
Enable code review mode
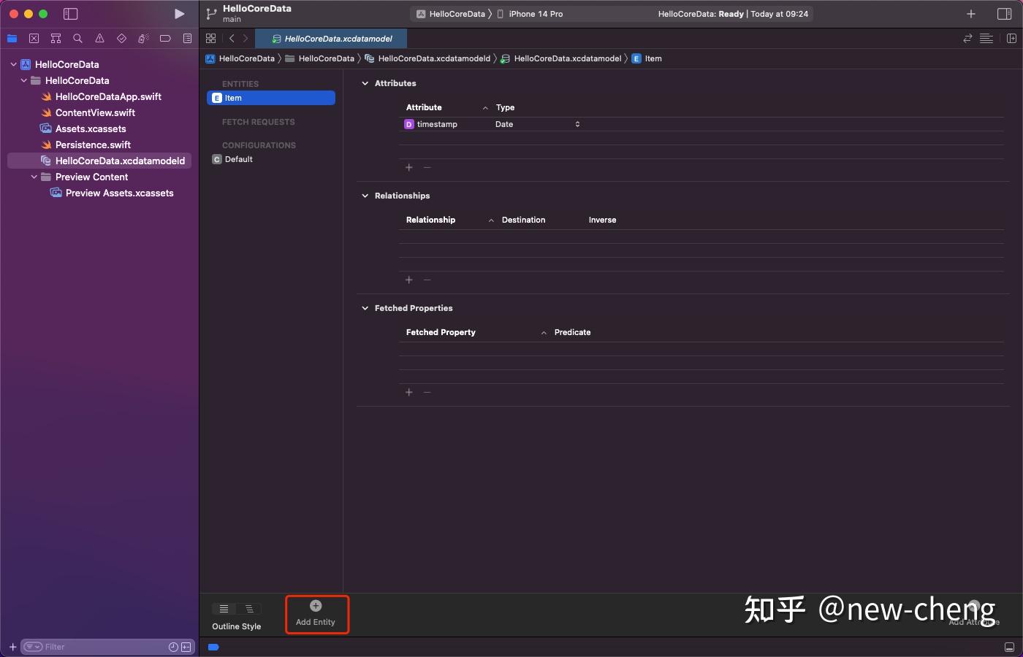pos(967,38)
